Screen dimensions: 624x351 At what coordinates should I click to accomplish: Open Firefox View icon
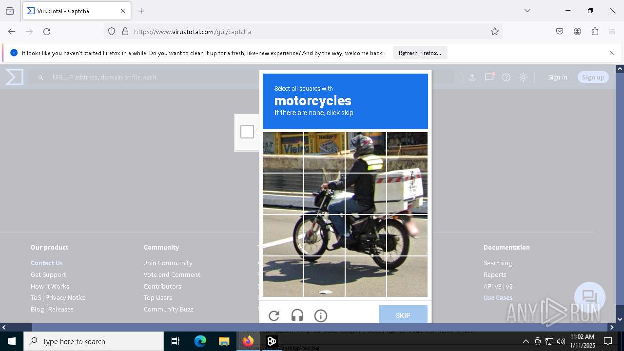pos(10,11)
